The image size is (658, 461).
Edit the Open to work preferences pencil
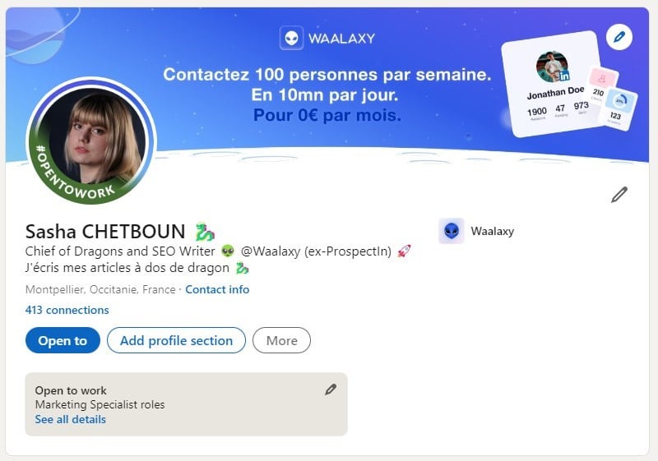coord(331,390)
